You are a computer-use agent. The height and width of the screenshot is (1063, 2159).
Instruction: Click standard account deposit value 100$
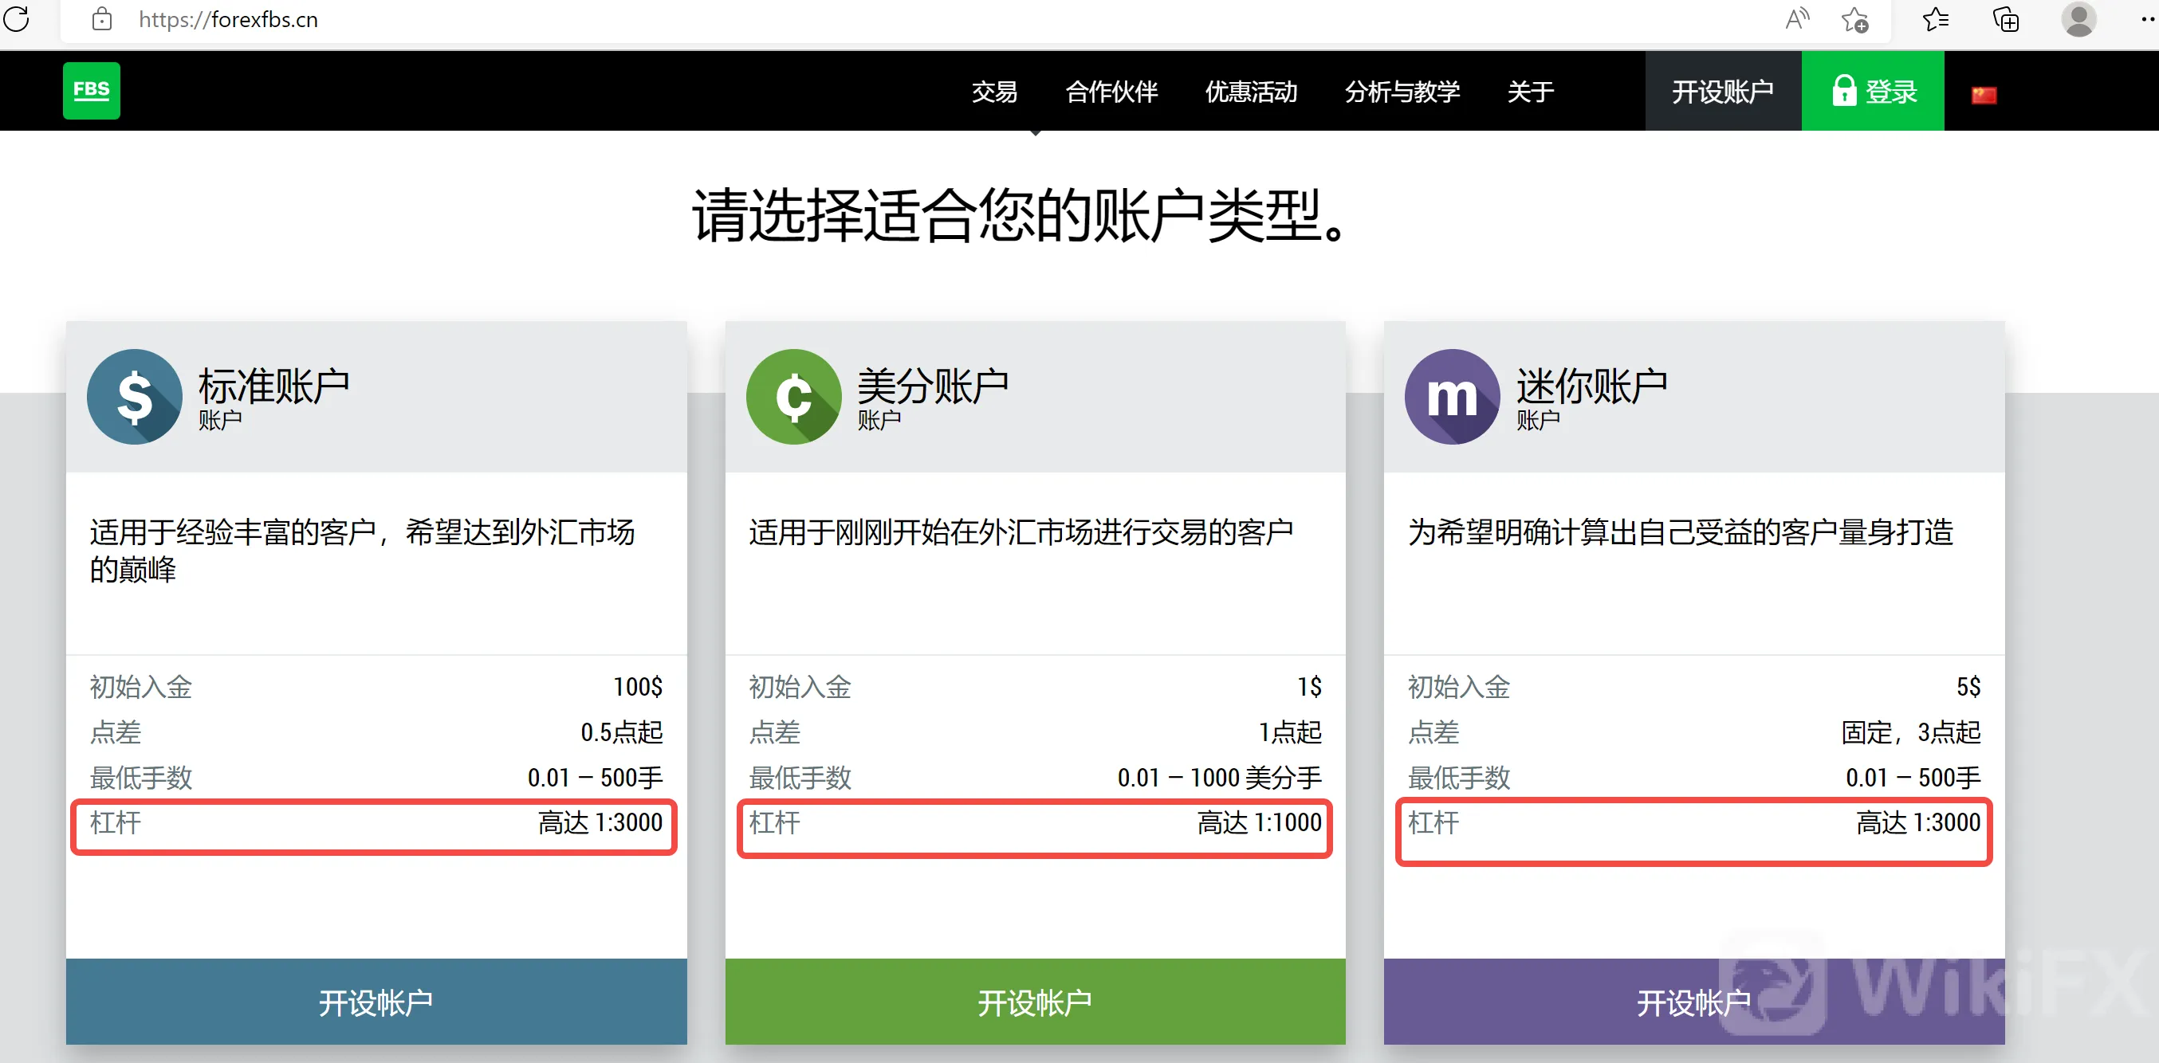(x=638, y=687)
